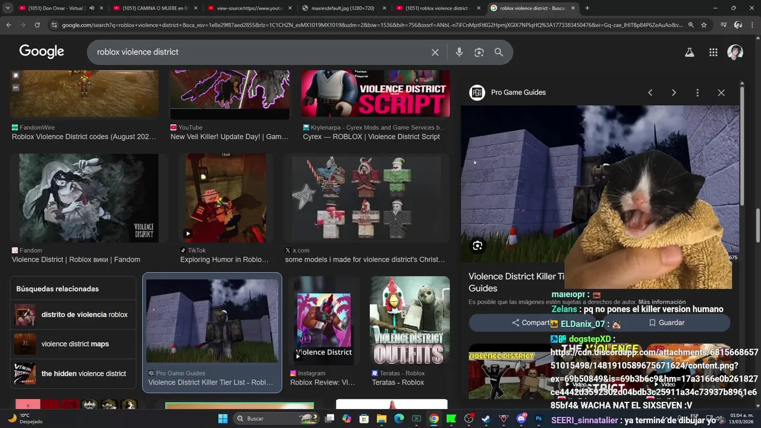This screenshot has height=428, width=761.
Task: Select related search the hidden violence district
Action: (x=73, y=374)
